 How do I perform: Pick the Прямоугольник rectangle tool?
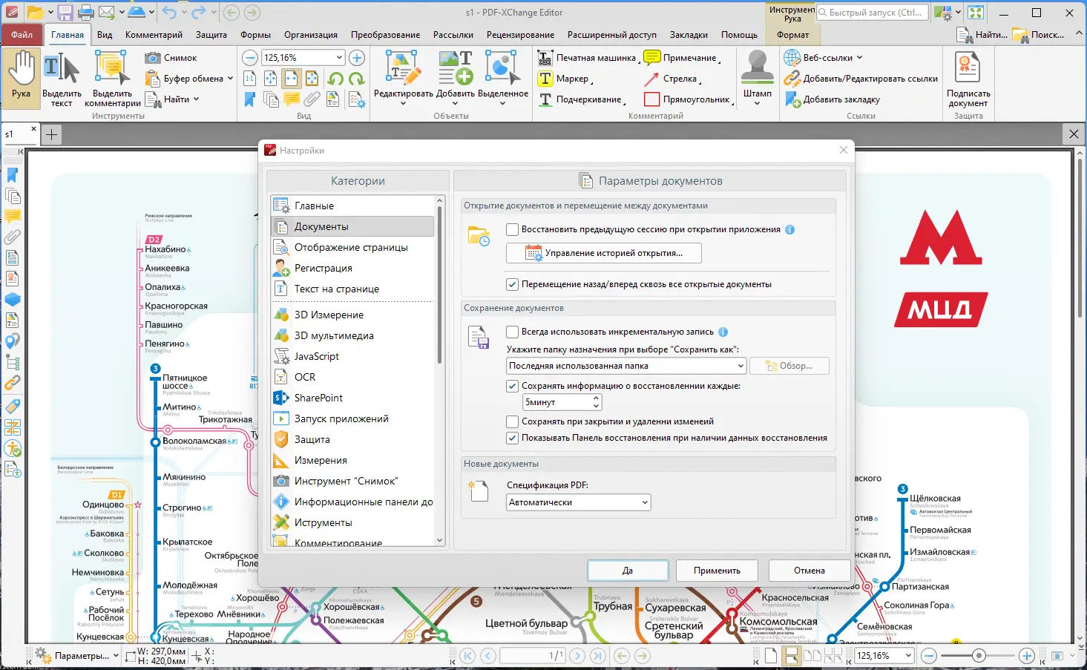coord(688,99)
